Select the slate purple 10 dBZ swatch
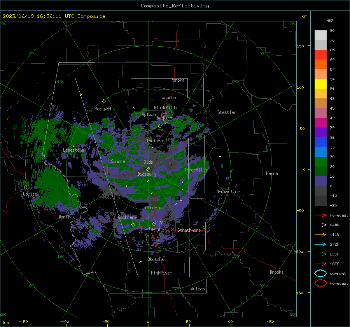350x327 pixels. tap(320, 181)
